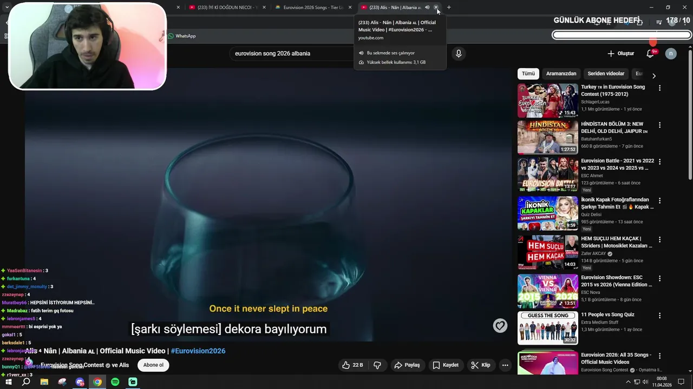Open options for Eurovision Battle video
The image size is (693, 389).
coord(659,162)
